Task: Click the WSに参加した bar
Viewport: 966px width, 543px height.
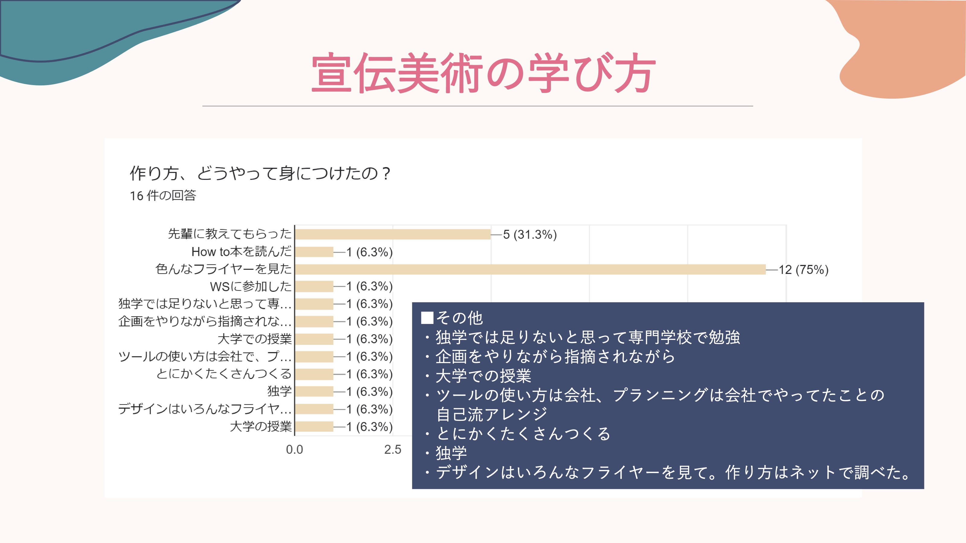Action: (314, 287)
